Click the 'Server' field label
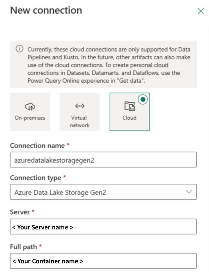Screen dimensions: 209x272 [x=20, y=212]
